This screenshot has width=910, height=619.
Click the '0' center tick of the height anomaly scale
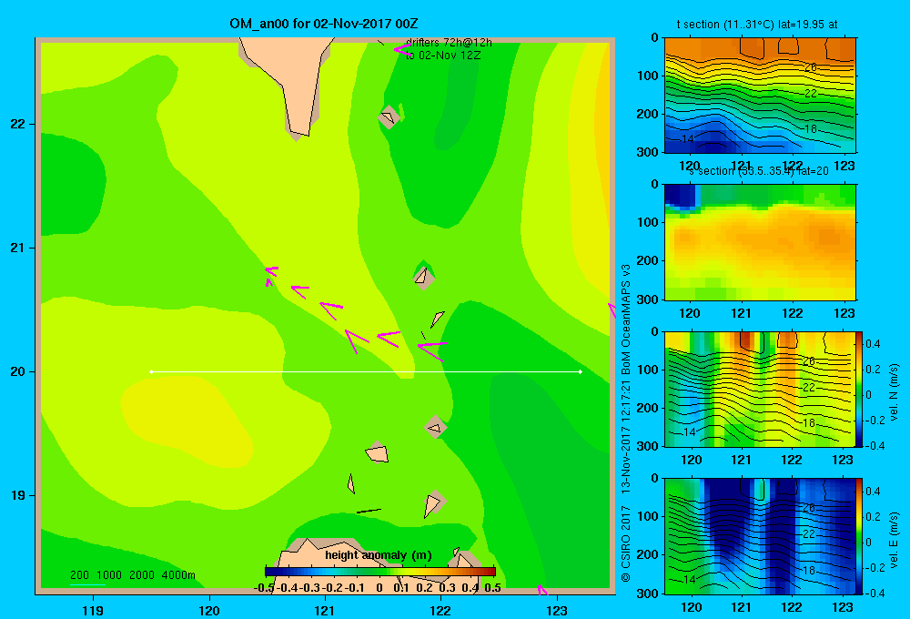pyautogui.click(x=379, y=588)
